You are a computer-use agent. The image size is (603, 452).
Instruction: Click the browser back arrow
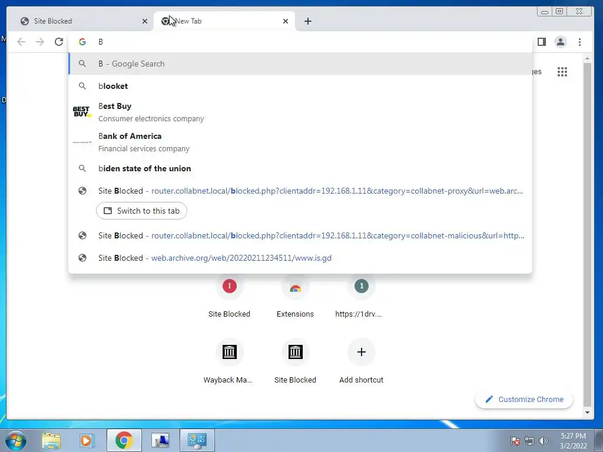[21, 42]
